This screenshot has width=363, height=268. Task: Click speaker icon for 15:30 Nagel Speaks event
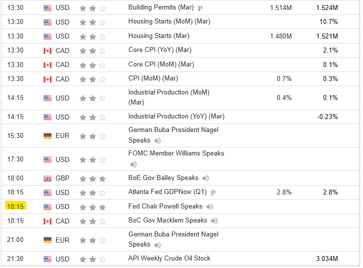pyautogui.click(x=158, y=141)
